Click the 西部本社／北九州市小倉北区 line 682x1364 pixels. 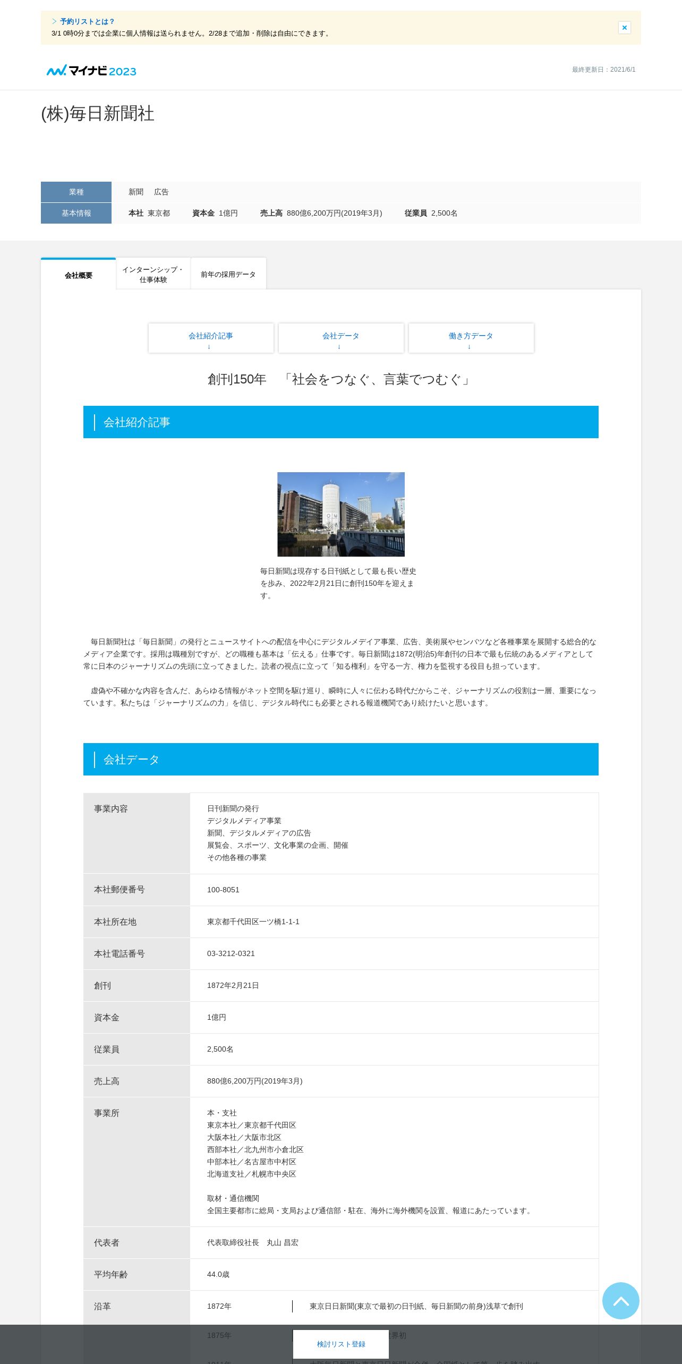coord(255,1149)
